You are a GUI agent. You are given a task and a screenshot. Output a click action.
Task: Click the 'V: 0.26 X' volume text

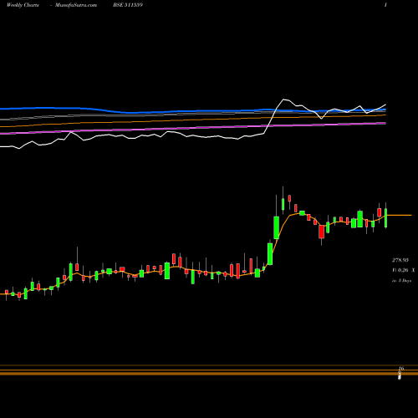[403, 270]
